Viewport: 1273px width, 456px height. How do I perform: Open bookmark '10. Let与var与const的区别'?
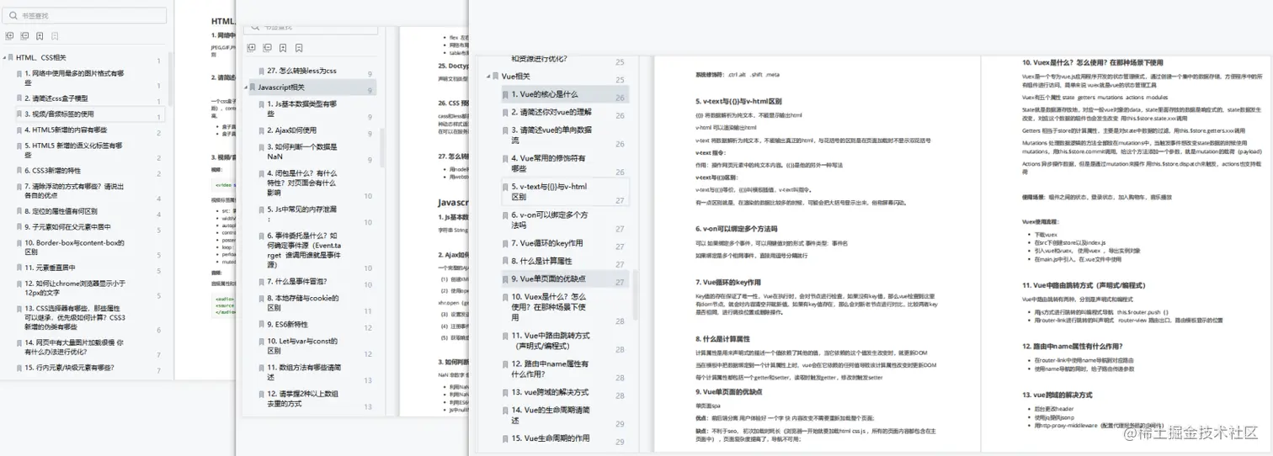tap(302, 346)
